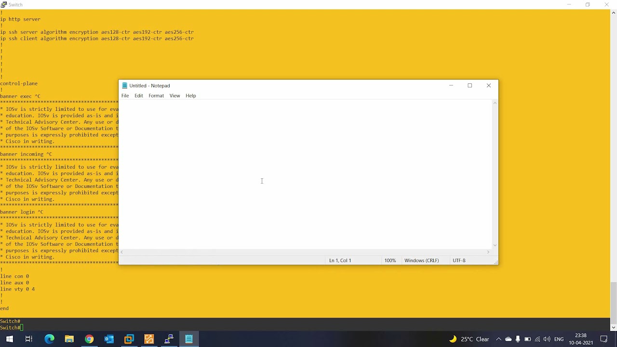Place cursor in the Notepad text area

click(x=305, y=174)
